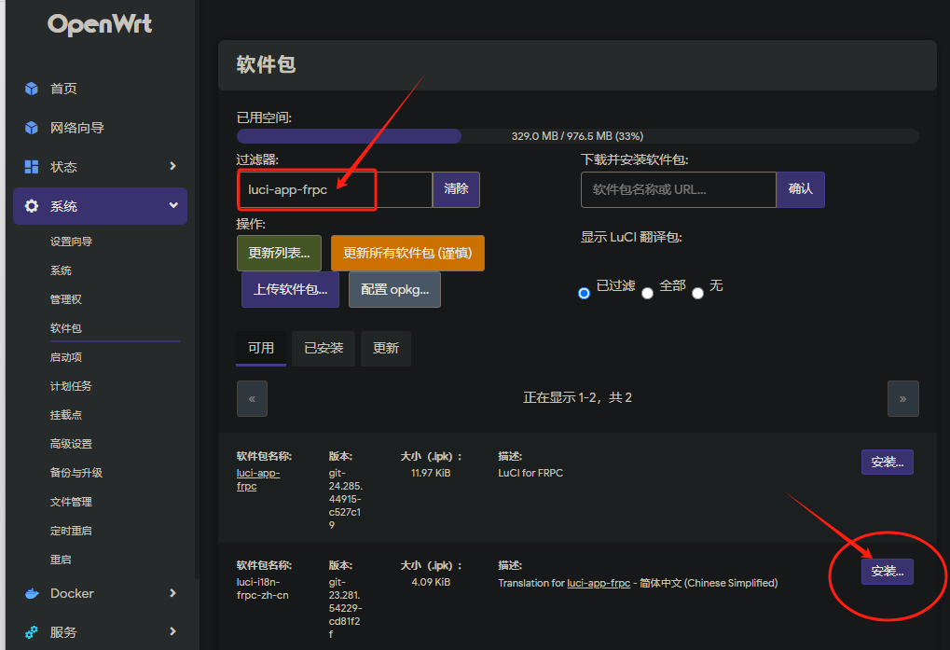Click the Docker whale icon
950x650 pixels.
click(32, 594)
